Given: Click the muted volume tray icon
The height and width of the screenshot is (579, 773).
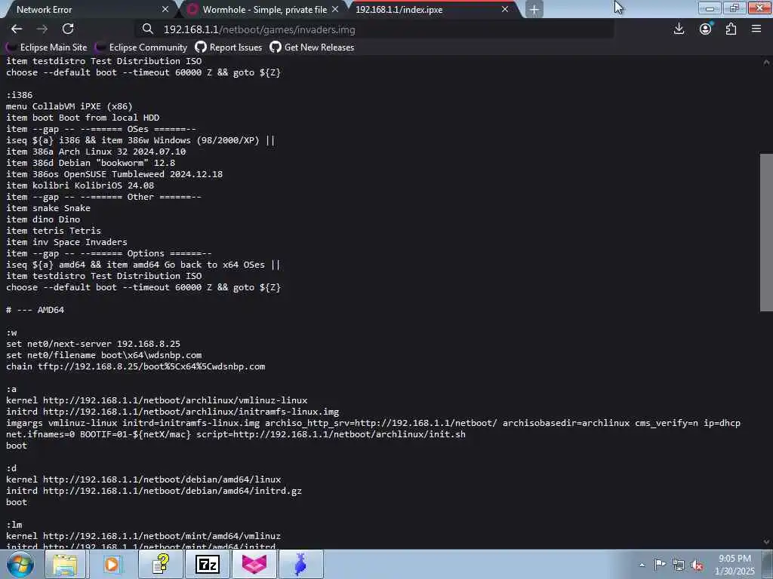Looking at the screenshot, I should coord(697,565).
